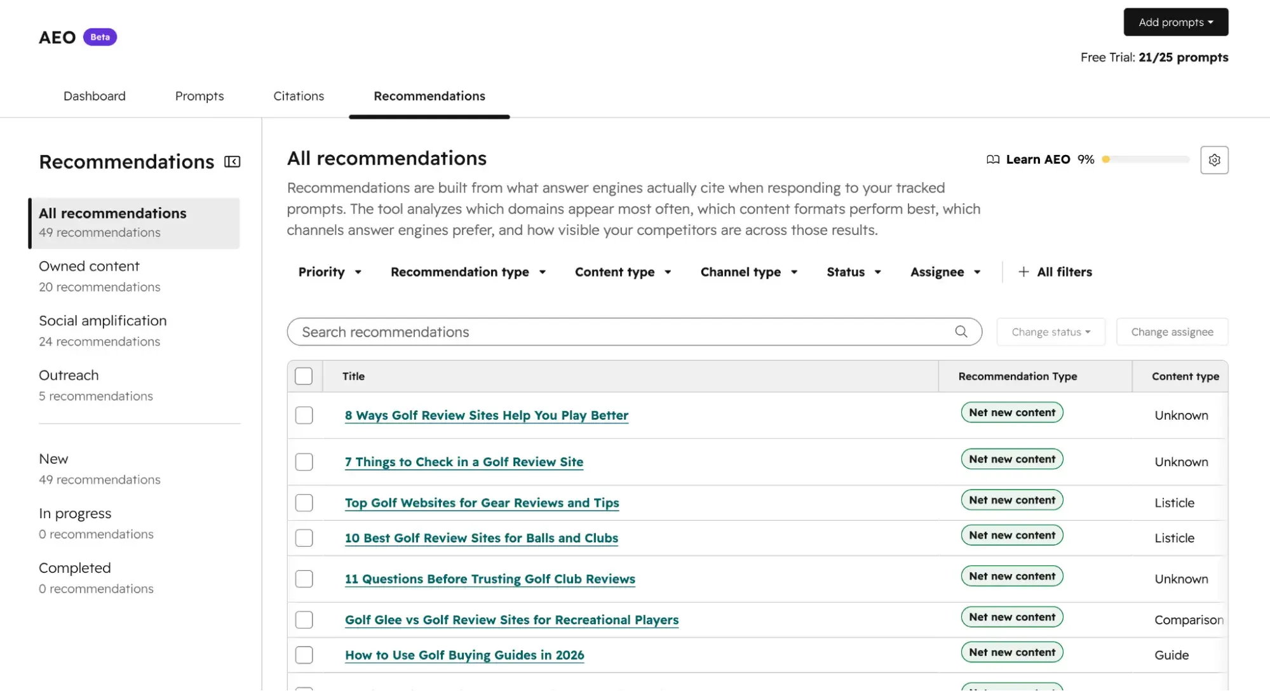This screenshot has width=1270, height=691.
Task: Click the Learn AEO label
Action: pos(1037,159)
